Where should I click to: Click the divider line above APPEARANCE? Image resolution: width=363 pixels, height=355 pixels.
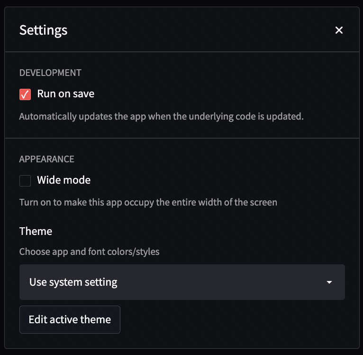pos(182,138)
